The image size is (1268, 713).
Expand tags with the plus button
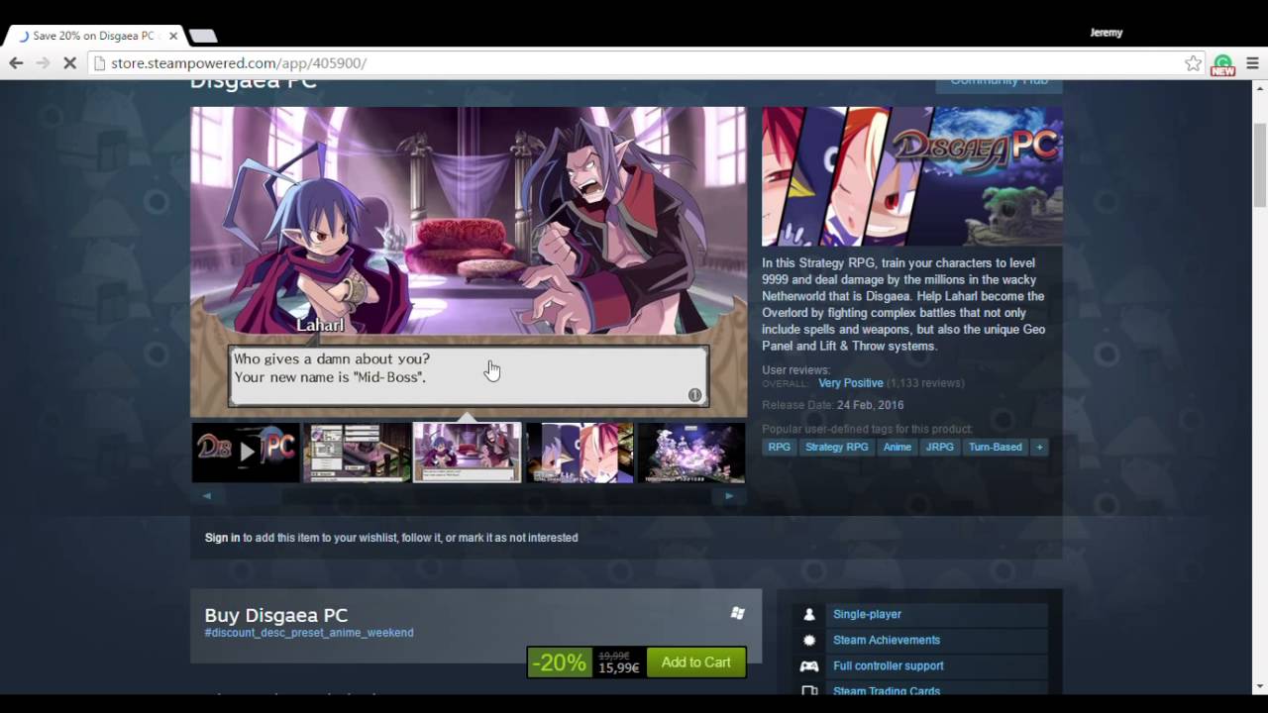click(x=1039, y=447)
